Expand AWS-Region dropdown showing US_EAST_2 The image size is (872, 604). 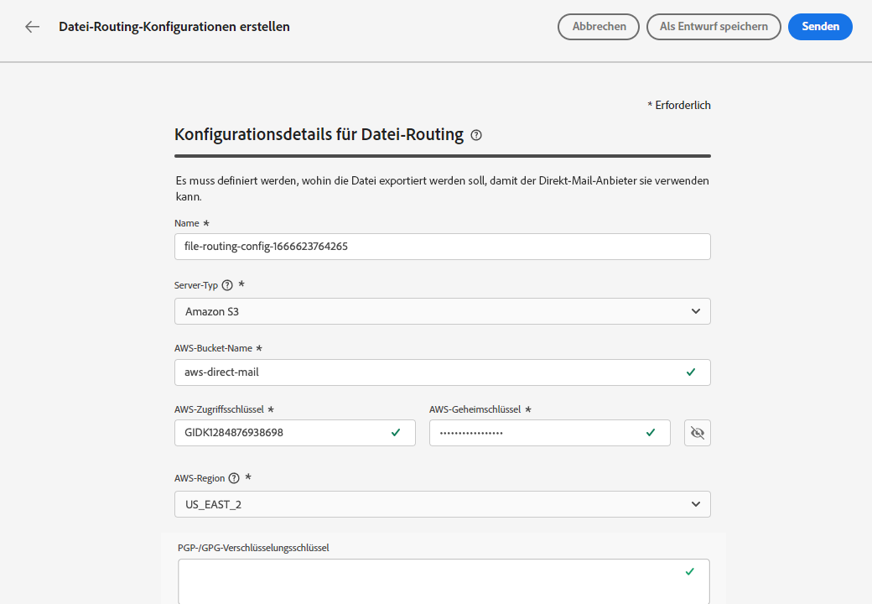(x=442, y=504)
